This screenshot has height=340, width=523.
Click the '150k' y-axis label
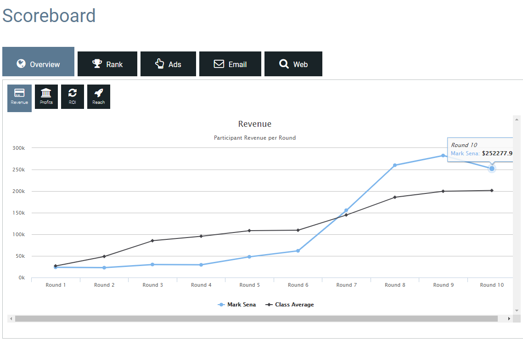(x=19, y=213)
